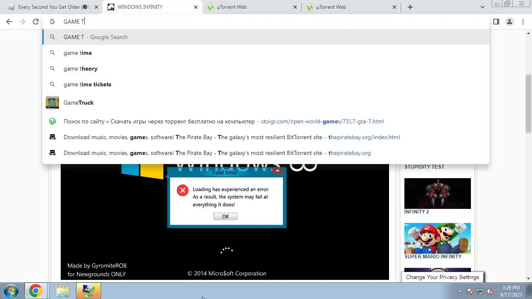The height and width of the screenshot is (299, 532).
Task: Pick the GameTruck suggestion
Action: 266,103
